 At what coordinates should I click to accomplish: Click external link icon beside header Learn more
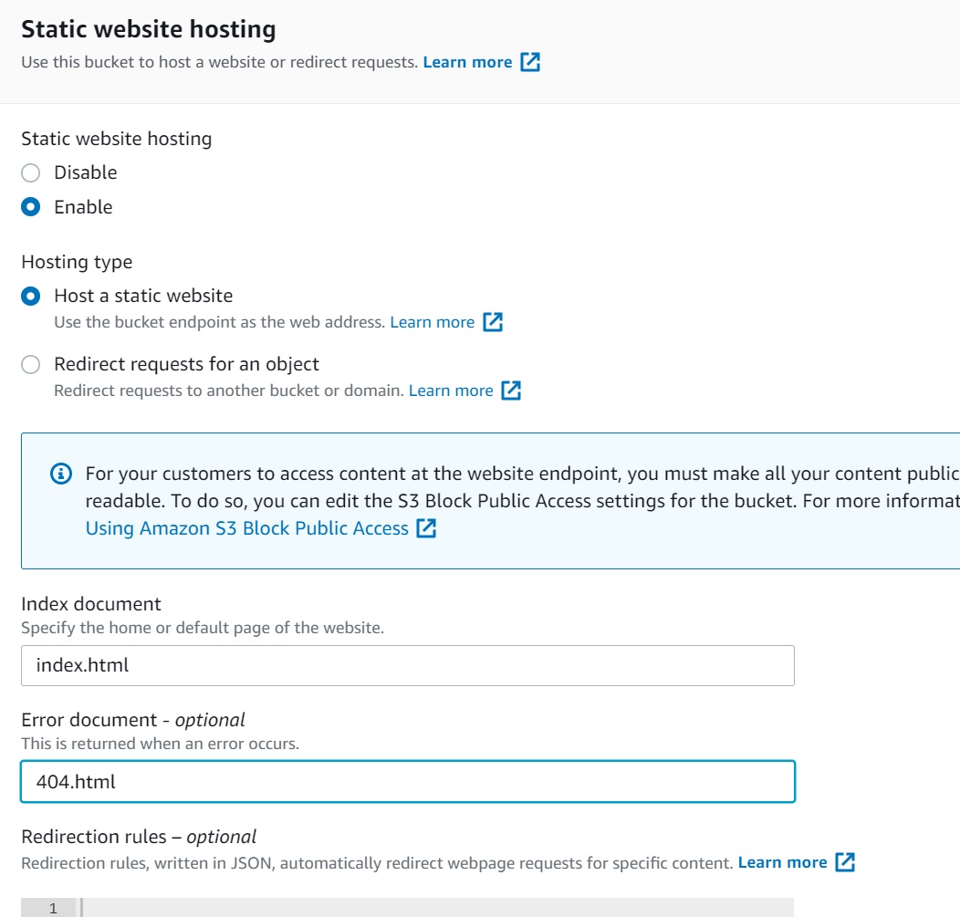click(x=530, y=63)
